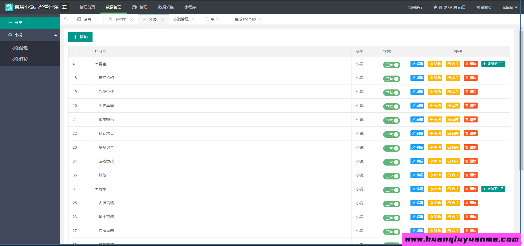Open the 小程序 top menu
524x246 pixels.
(190, 7)
